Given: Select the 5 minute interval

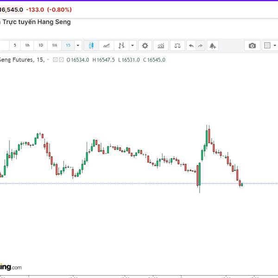Looking at the screenshot, I should (x=15, y=45).
